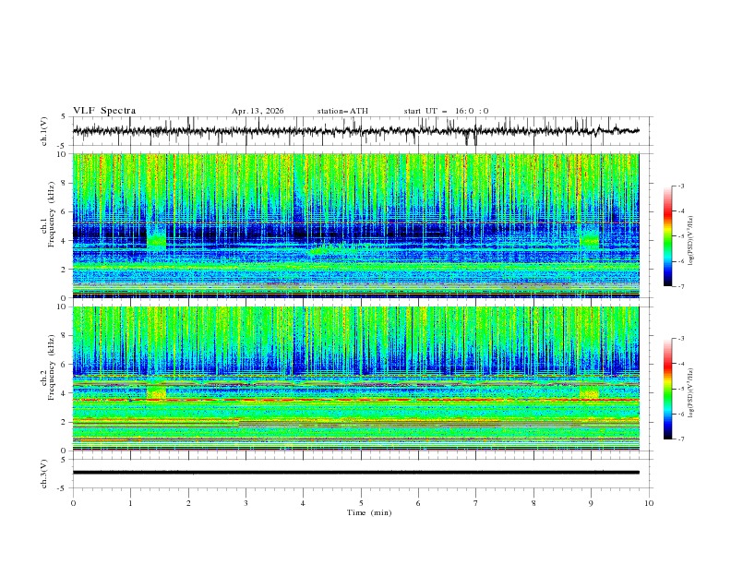
Task: Click the "Time (min)" x-axis label
Action: pyautogui.click(x=369, y=512)
